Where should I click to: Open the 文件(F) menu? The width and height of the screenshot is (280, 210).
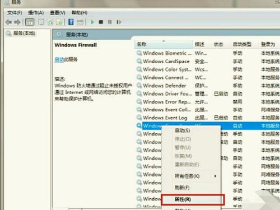(15, 13)
